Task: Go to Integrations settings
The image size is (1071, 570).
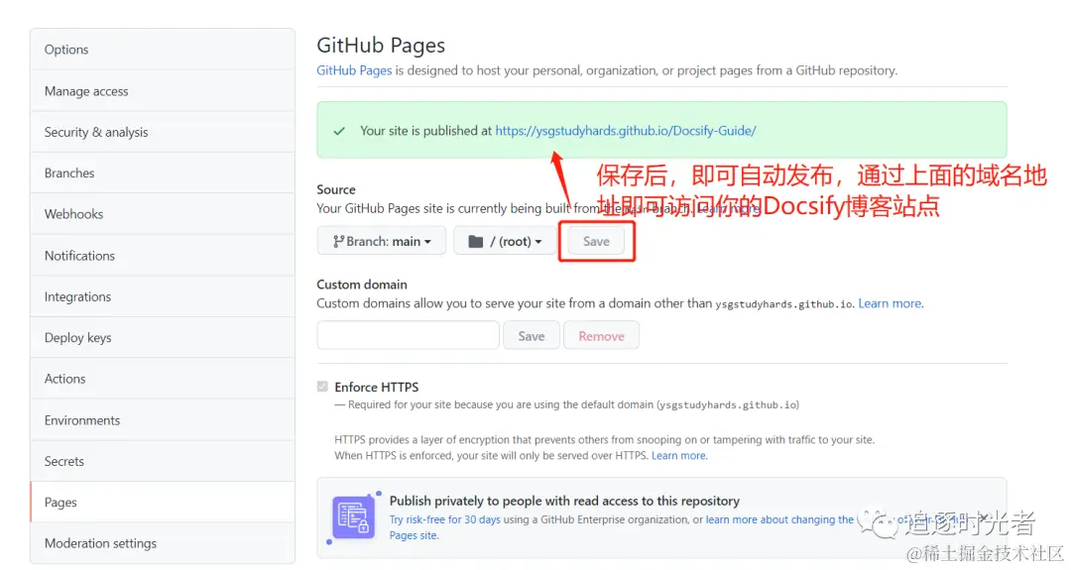Action: coord(163,296)
